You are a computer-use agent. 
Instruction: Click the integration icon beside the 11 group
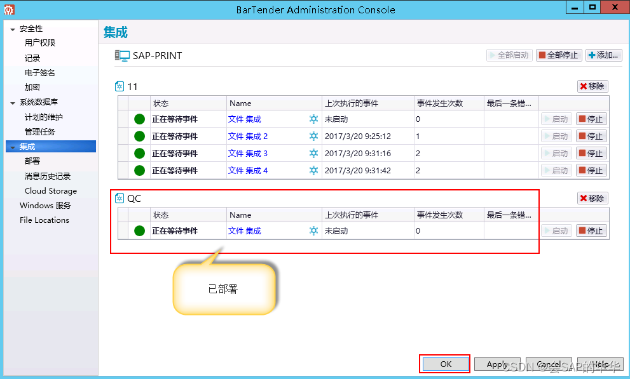click(119, 86)
